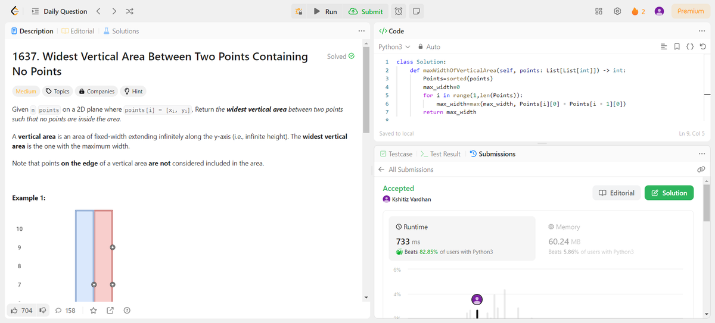Click the curly braces icon
This screenshot has width=715, height=323.
click(690, 46)
